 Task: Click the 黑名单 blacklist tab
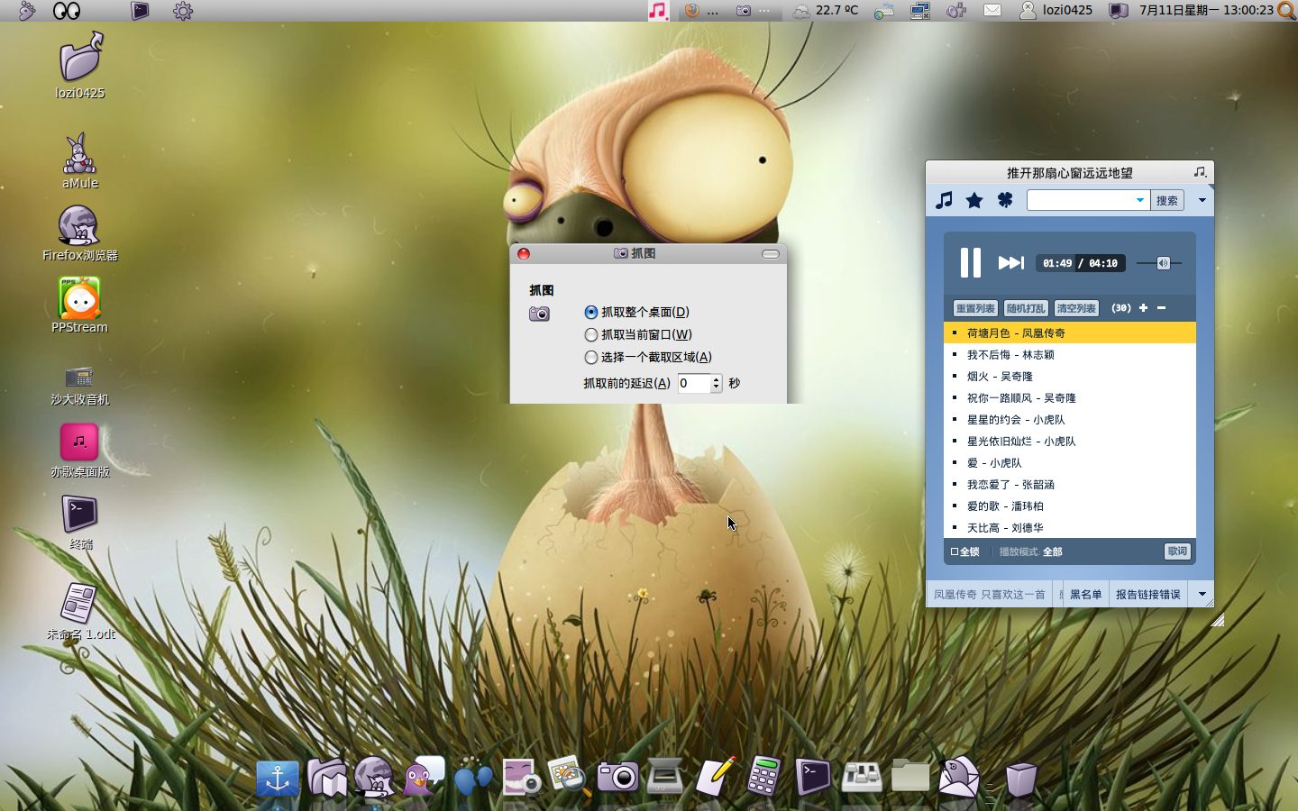pyautogui.click(x=1085, y=595)
